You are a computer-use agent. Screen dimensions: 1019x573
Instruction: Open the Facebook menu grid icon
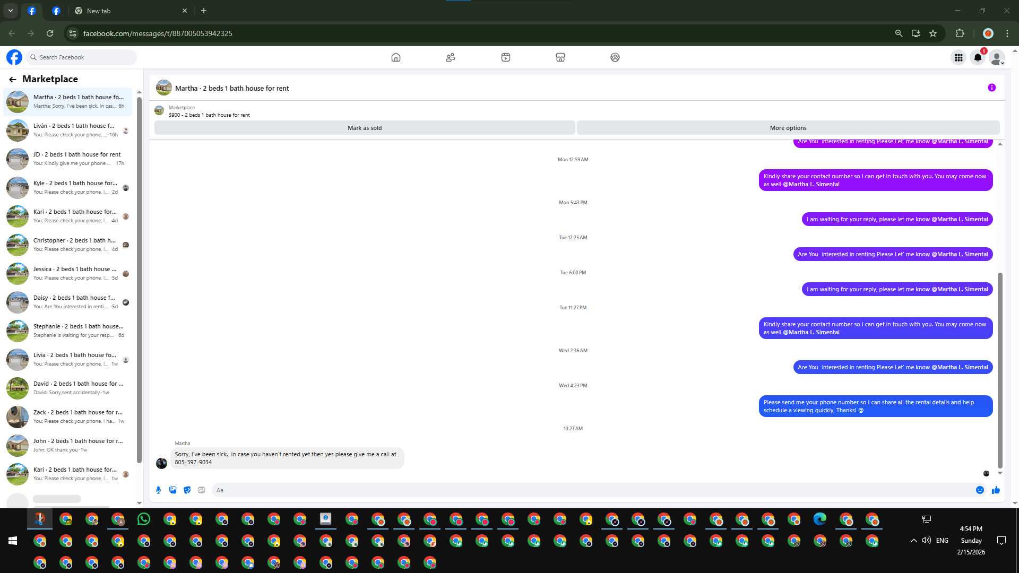click(x=958, y=57)
